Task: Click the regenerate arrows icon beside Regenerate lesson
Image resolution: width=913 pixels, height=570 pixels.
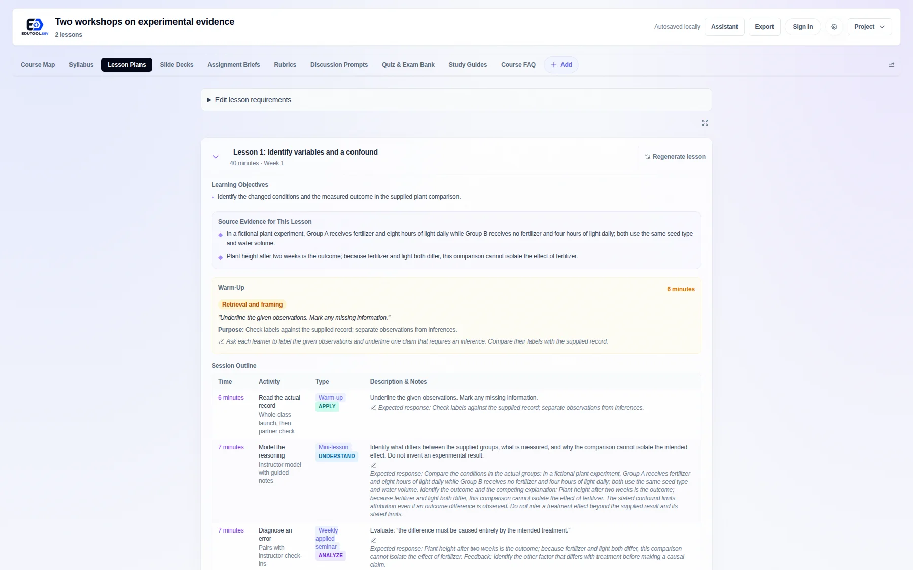Action: point(648,157)
